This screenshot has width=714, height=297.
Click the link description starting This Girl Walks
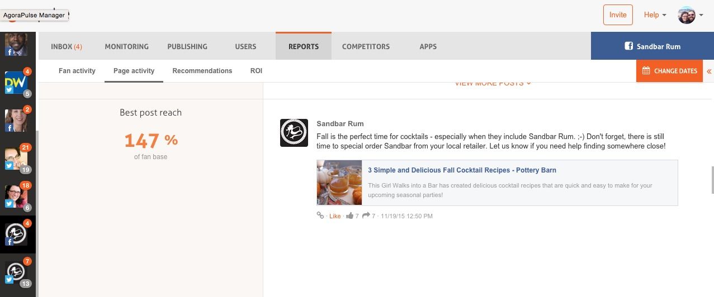[x=510, y=190]
